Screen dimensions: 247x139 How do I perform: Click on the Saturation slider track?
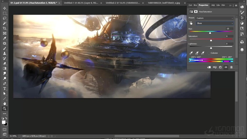211,39
